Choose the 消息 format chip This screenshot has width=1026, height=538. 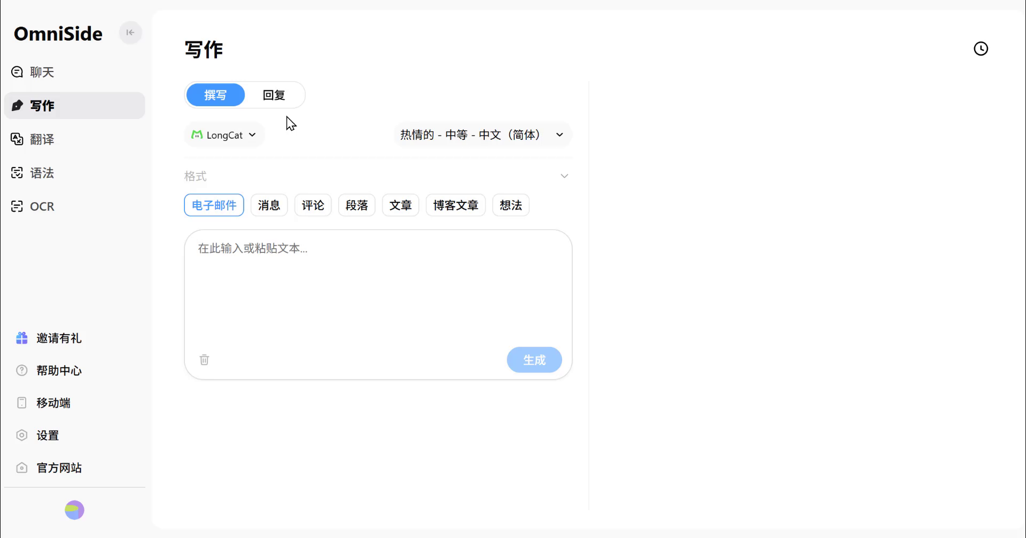269,205
